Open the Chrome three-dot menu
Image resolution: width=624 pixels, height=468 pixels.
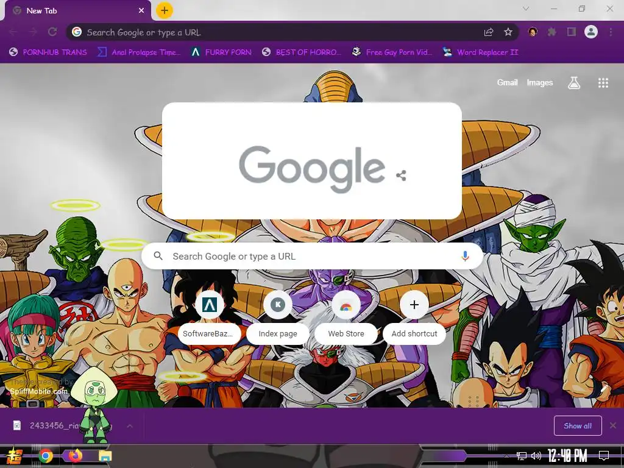coord(611,32)
